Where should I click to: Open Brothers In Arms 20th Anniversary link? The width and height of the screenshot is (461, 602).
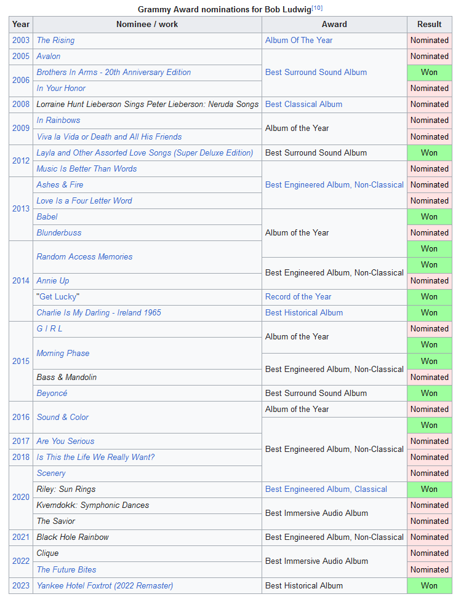coord(114,72)
